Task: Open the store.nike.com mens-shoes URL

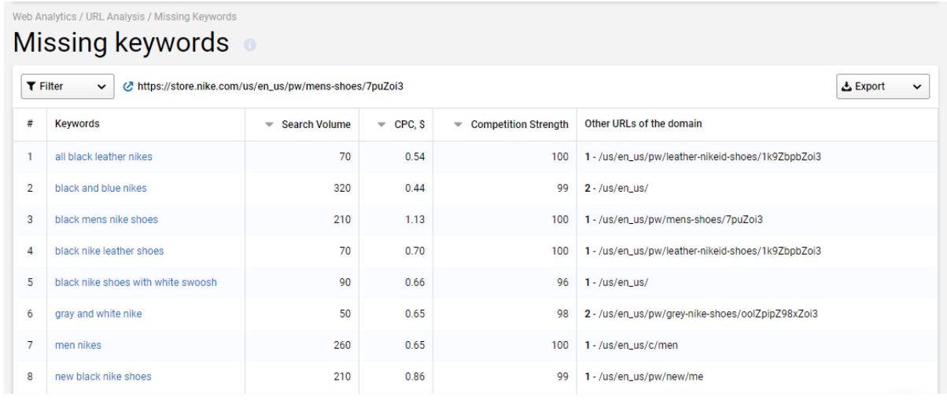Action: click(x=271, y=86)
